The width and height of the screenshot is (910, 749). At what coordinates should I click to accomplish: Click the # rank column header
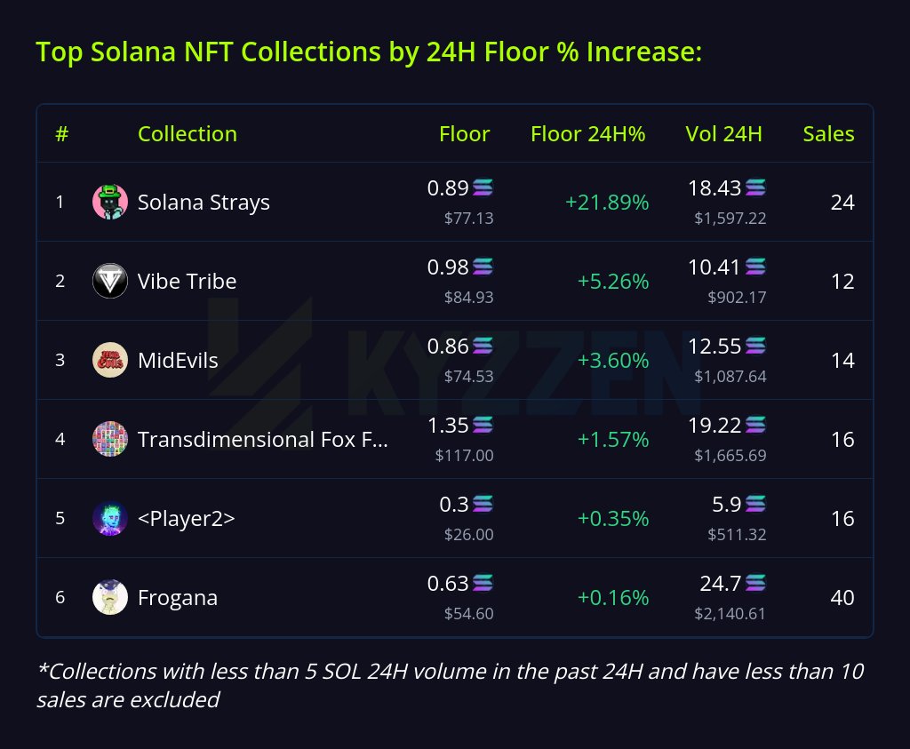(x=61, y=134)
